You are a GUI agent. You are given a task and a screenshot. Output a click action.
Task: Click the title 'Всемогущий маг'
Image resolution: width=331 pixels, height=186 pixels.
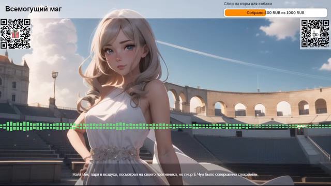(x=33, y=9)
